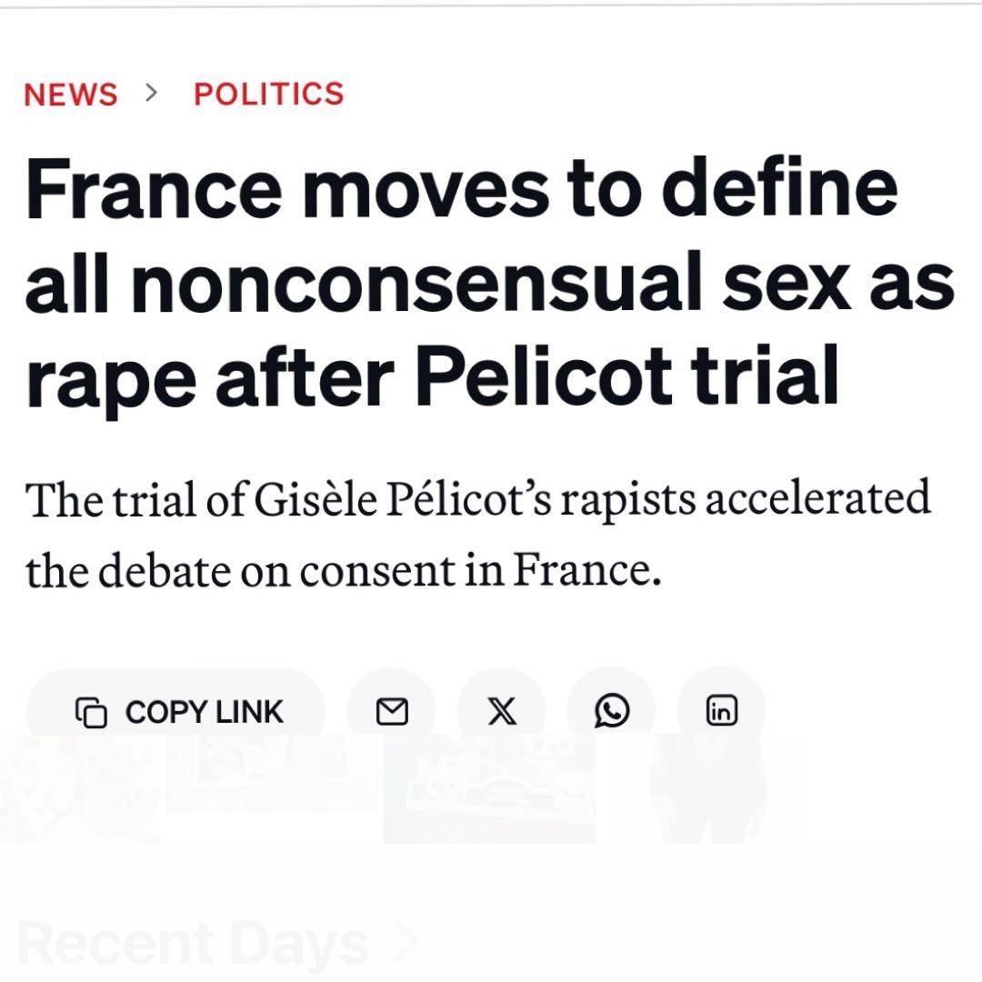The width and height of the screenshot is (982, 982).
Task: Click the breadcrumb chevron after NEWS
Action: click(x=152, y=92)
